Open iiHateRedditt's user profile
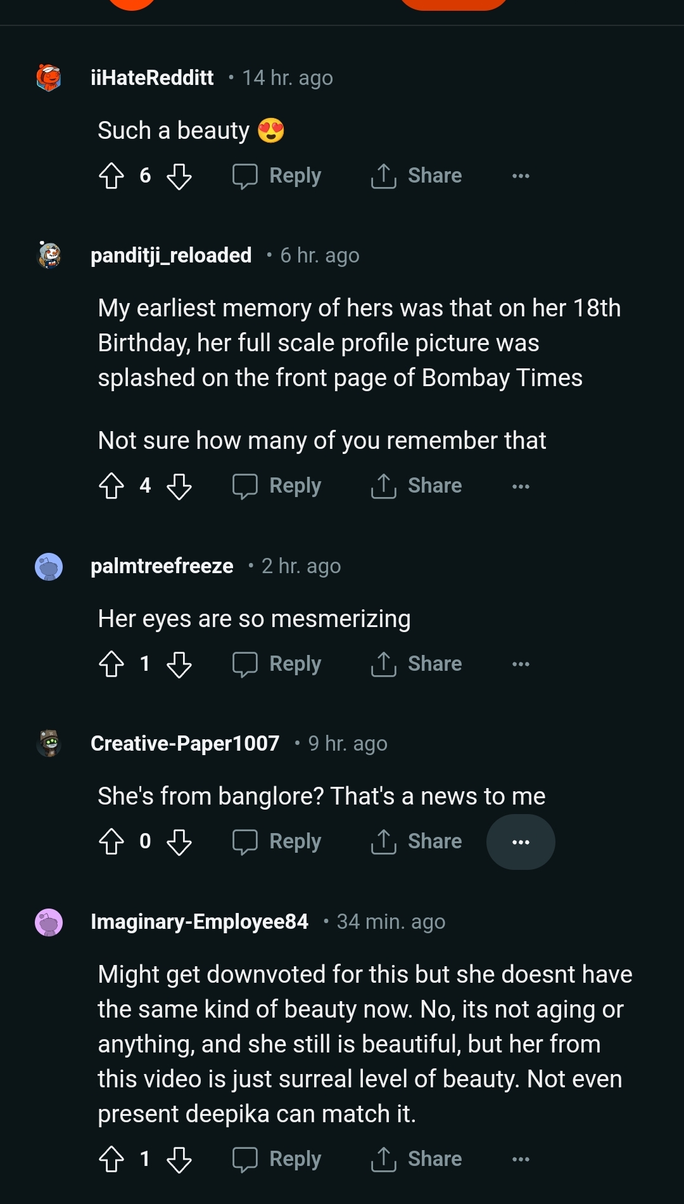 (x=152, y=78)
